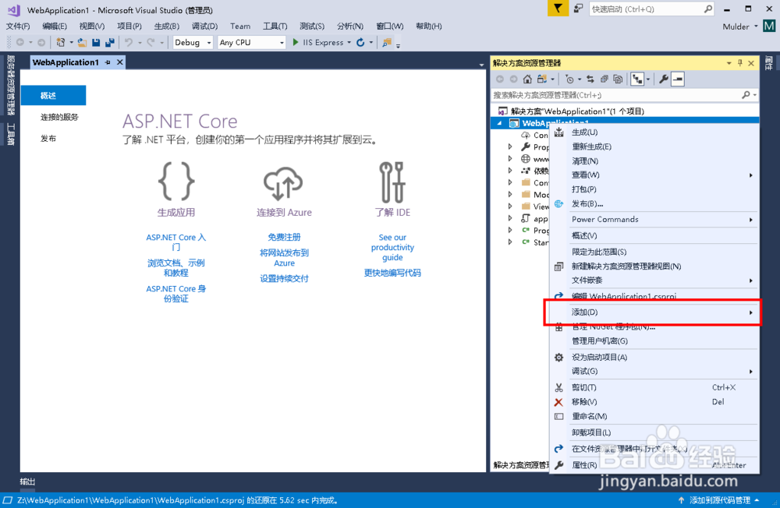The image size is (780, 508).
Task: Click the 免费注册 link under 连接到 Azure
Action: tap(284, 237)
